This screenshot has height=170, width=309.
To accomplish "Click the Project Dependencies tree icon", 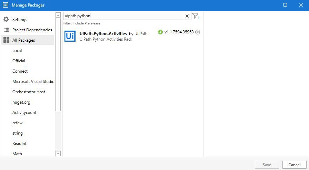I will (x=6, y=30).
